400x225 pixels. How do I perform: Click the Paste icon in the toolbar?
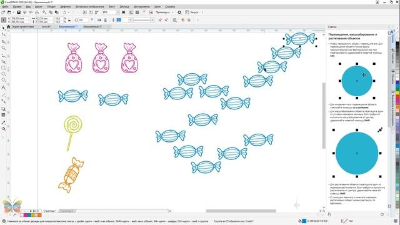57,12
